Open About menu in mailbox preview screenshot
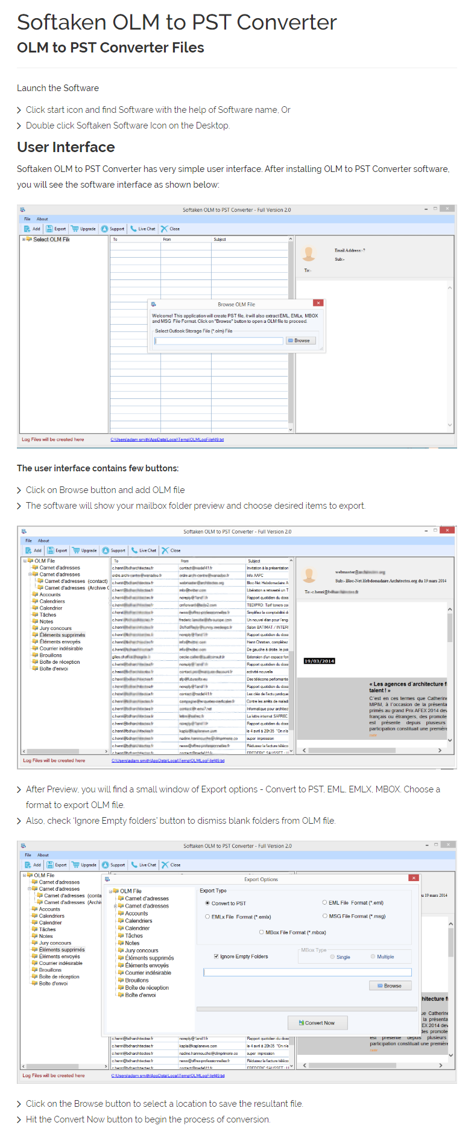The width and height of the screenshot is (474, 1146). [x=43, y=541]
